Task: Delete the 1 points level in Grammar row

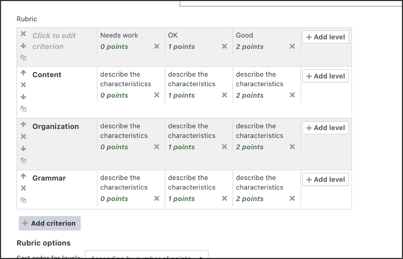Action: pyautogui.click(x=223, y=199)
